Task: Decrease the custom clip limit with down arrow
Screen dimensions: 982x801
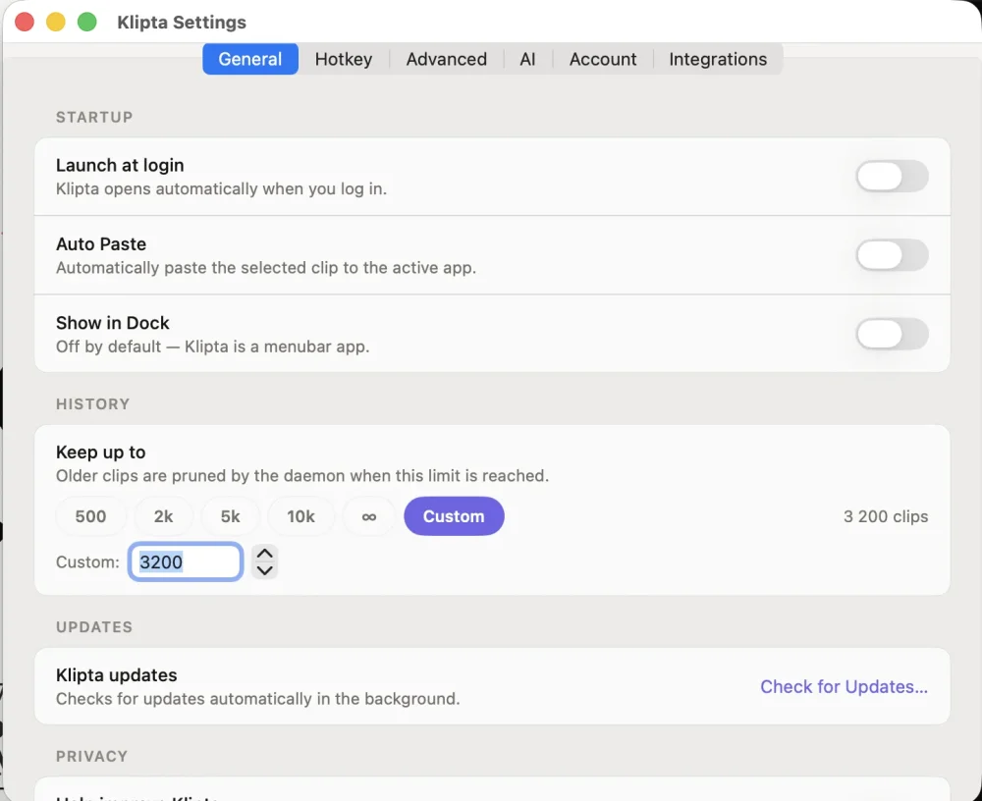Action: click(x=265, y=570)
